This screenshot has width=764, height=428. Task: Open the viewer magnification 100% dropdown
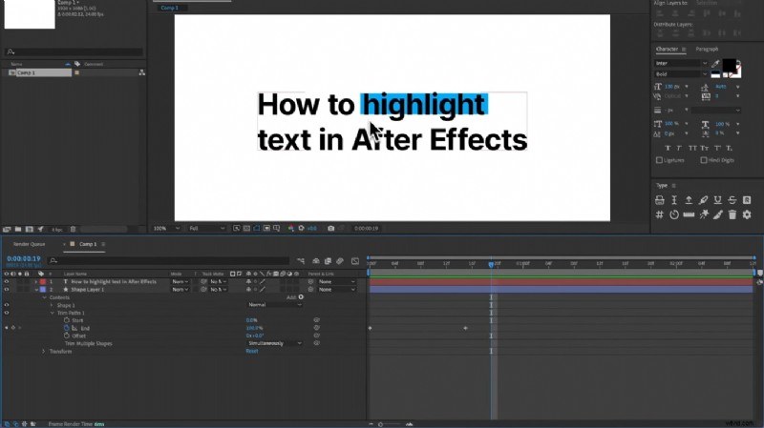pyautogui.click(x=166, y=228)
